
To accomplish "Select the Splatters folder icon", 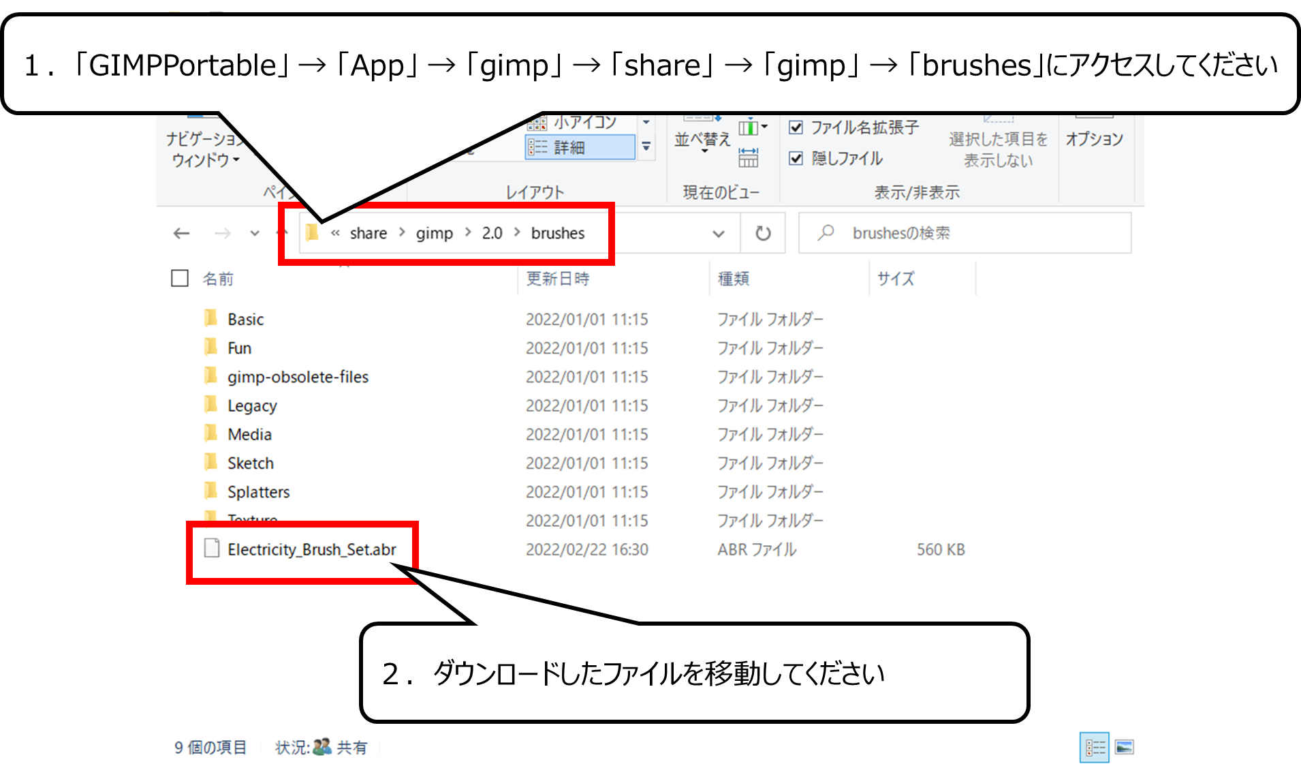I will click(x=211, y=491).
